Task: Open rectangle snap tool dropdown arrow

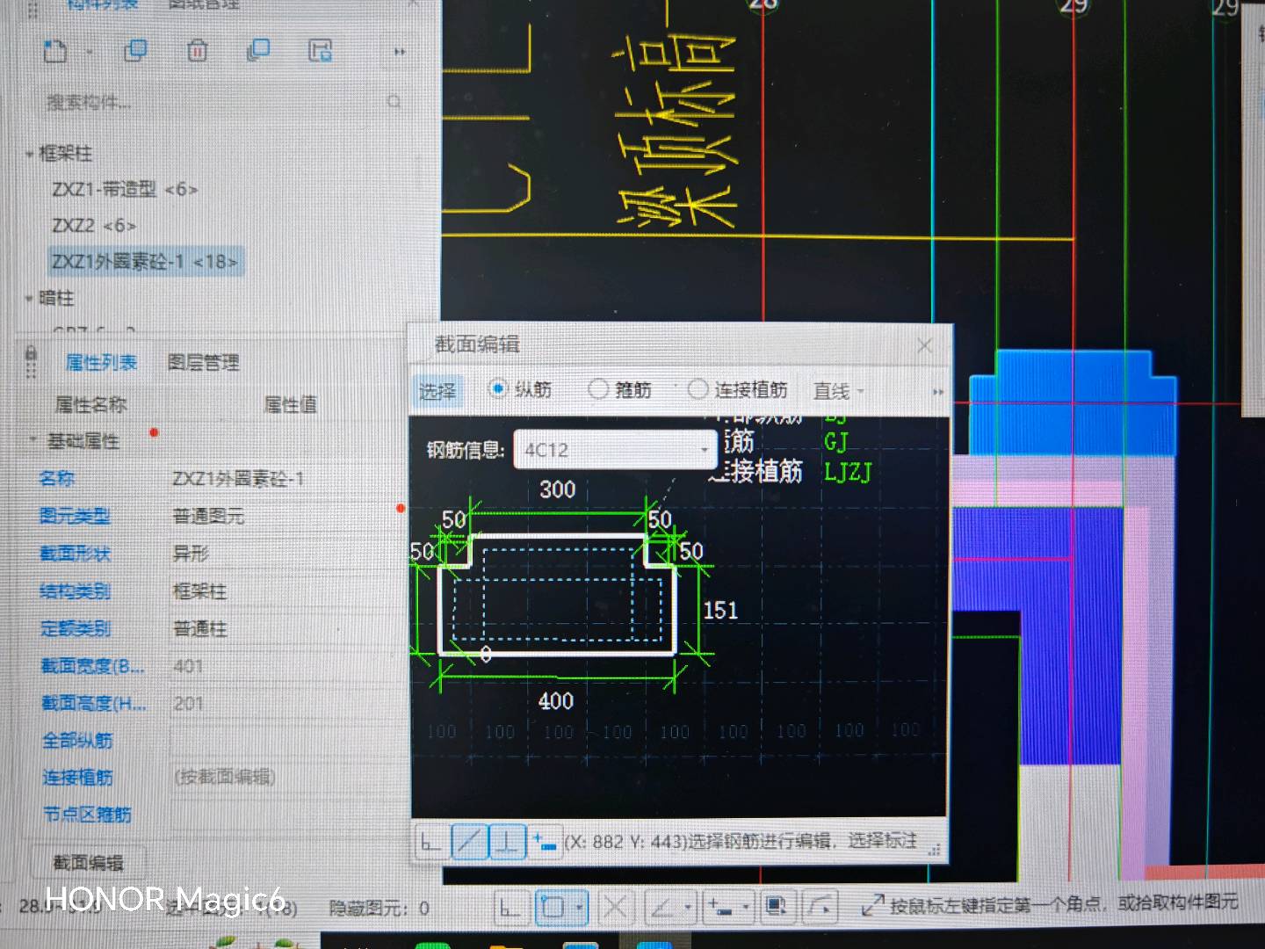Action: pos(579,907)
